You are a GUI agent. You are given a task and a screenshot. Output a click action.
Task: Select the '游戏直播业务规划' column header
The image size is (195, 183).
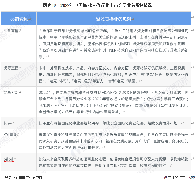pyautogui.click(x=114, y=18)
